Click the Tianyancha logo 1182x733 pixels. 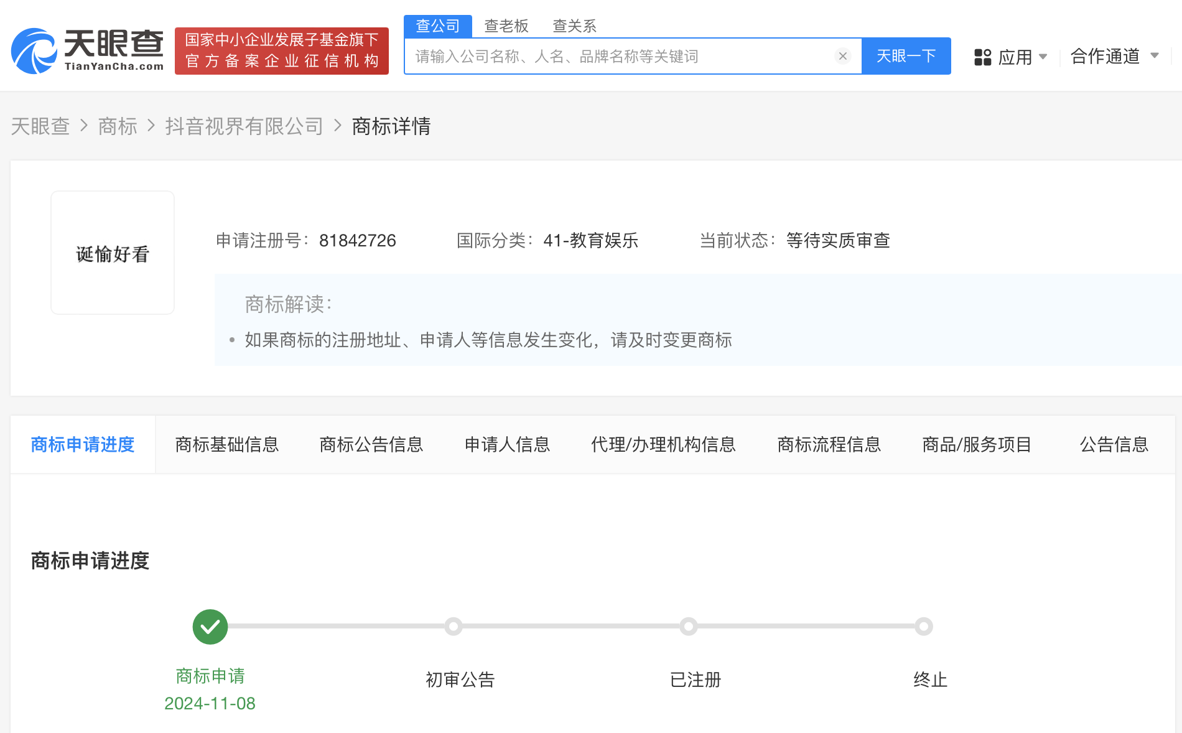(87, 51)
